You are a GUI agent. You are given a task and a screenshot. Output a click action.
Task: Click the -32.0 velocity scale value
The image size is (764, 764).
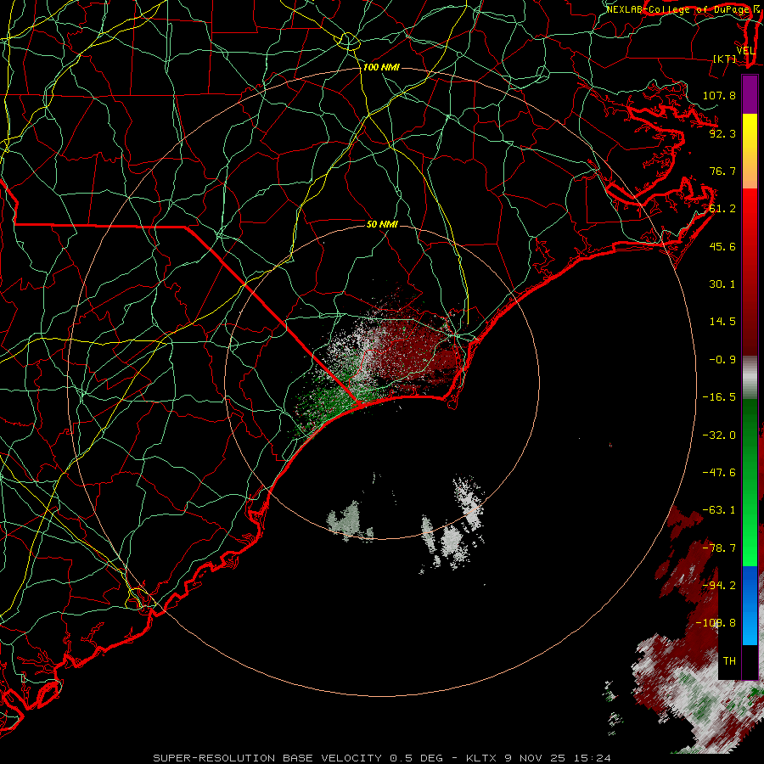coord(719,435)
